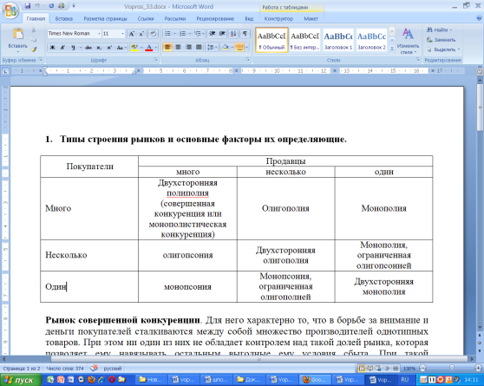Click the zoom slider handle

pyautogui.click(x=452, y=368)
